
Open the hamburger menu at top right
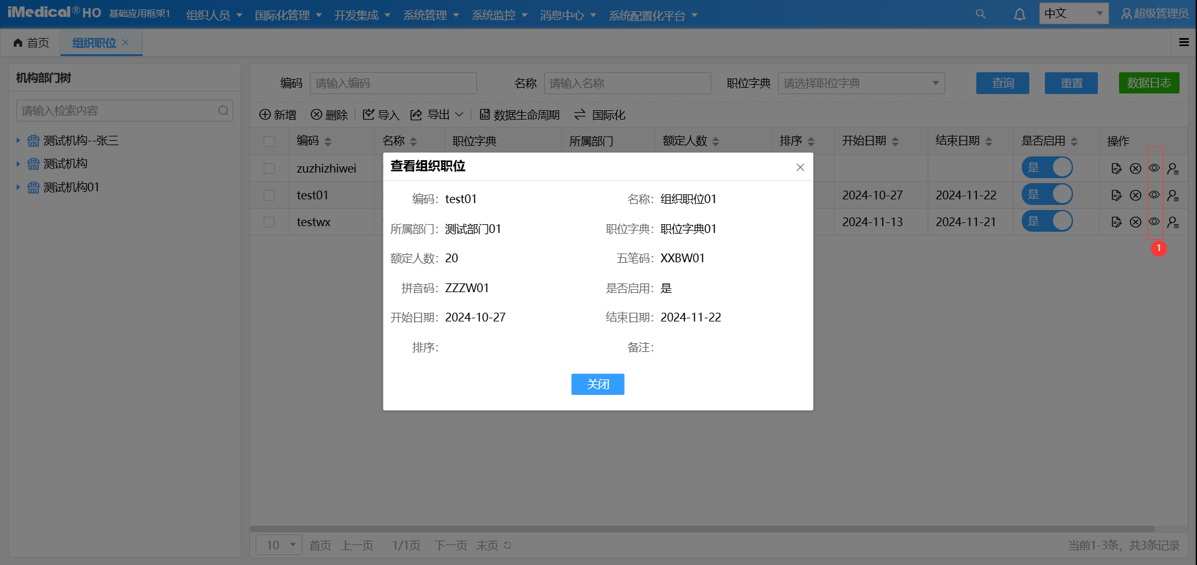click(1184, 42)
